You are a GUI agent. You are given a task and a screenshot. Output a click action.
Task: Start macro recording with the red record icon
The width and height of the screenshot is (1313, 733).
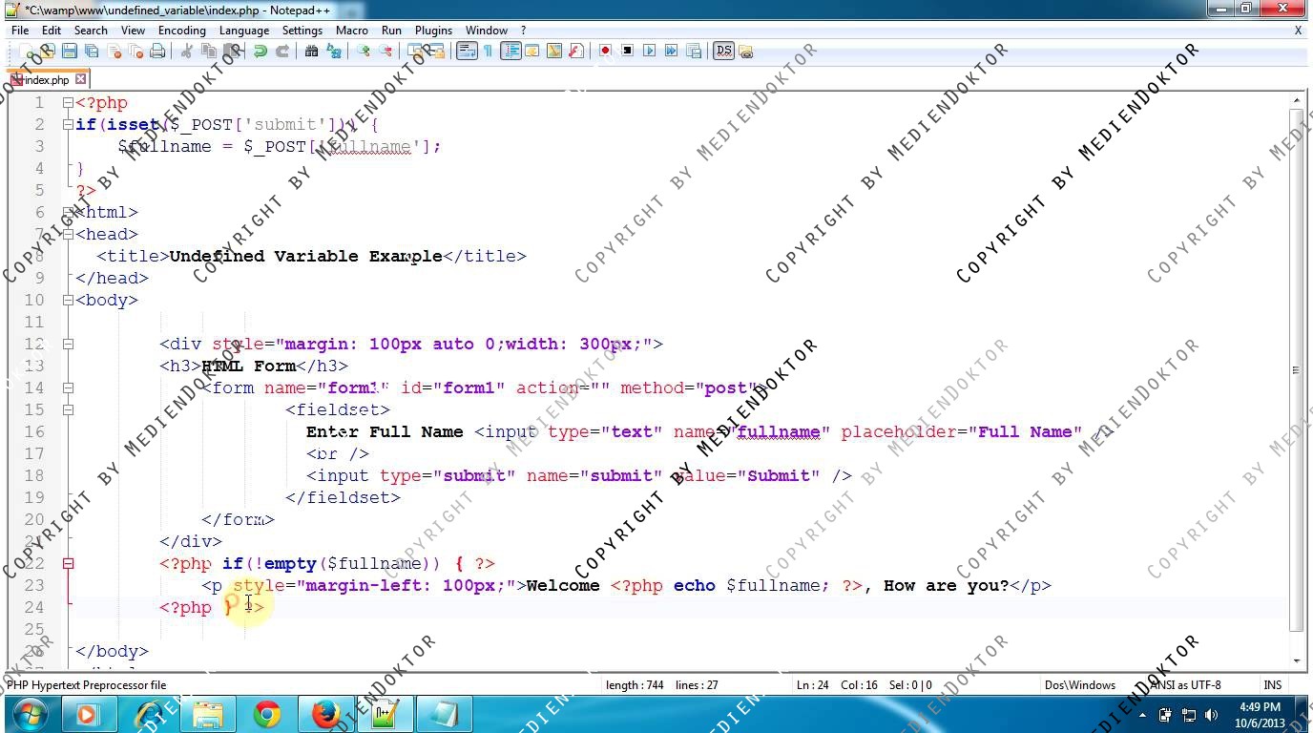605,52
